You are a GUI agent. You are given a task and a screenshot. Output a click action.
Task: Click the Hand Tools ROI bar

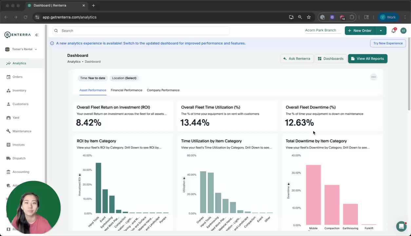(98, 188)
